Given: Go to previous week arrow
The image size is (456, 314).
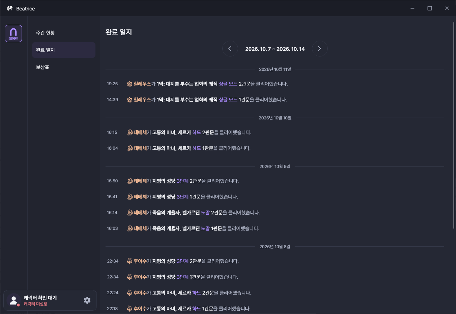Looking at the screenshot, I should [x=230, y=49].
